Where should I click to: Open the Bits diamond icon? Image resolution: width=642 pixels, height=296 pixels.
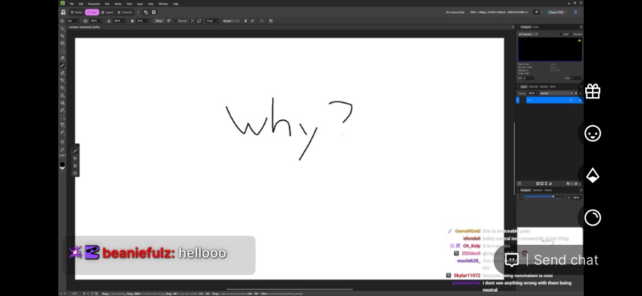(592, 175)
